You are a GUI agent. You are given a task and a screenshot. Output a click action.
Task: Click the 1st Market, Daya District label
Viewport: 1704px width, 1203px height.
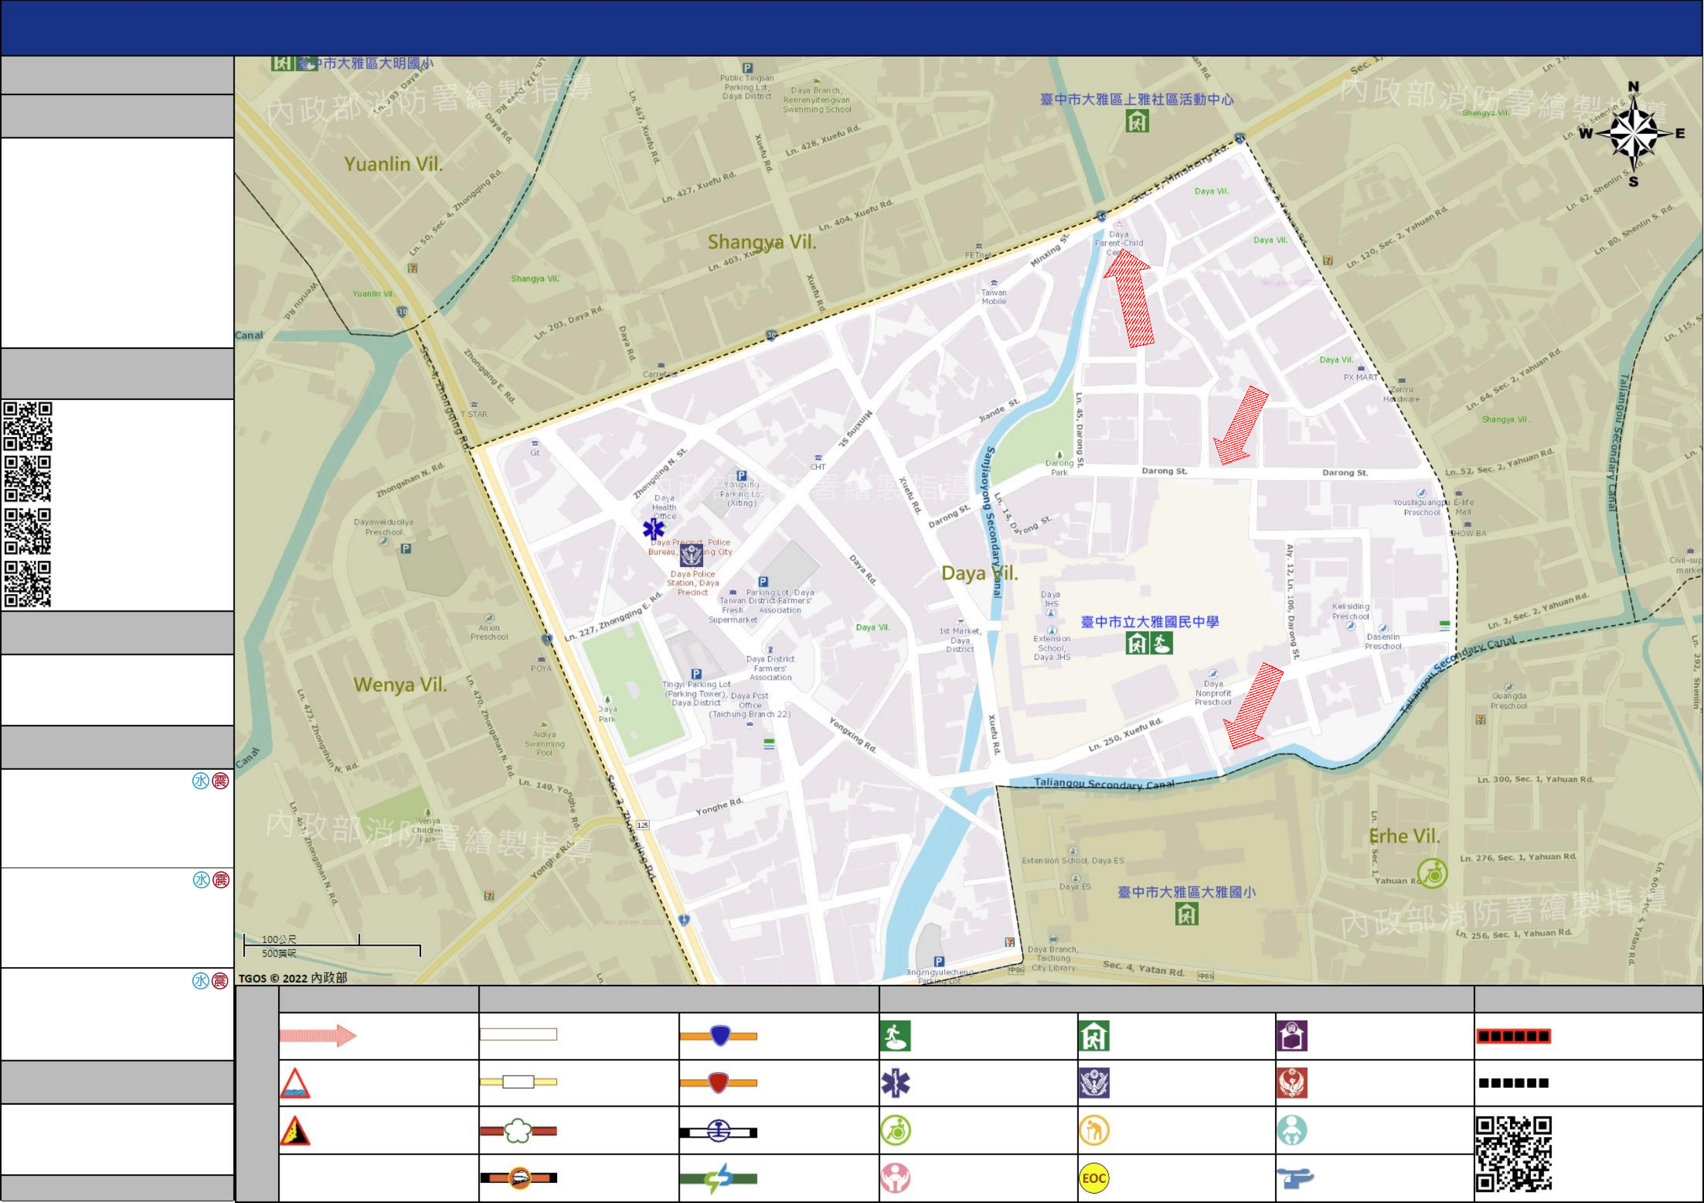click(960, 641)
